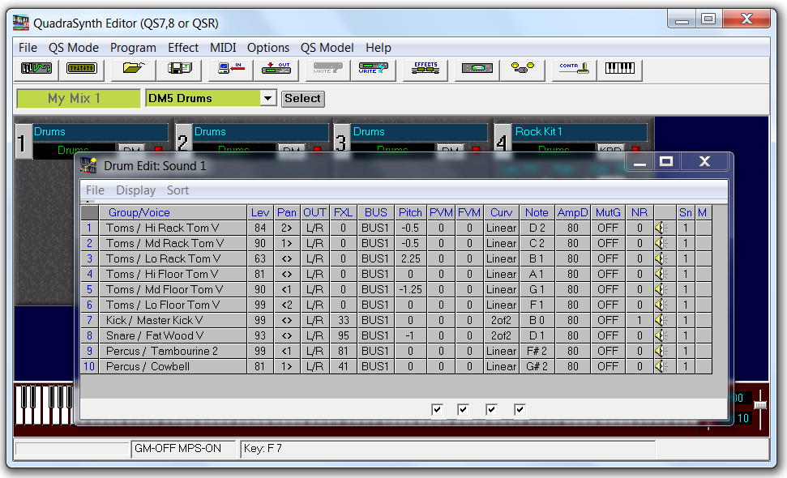Click the open folder toolbar icon

(132, 70)
